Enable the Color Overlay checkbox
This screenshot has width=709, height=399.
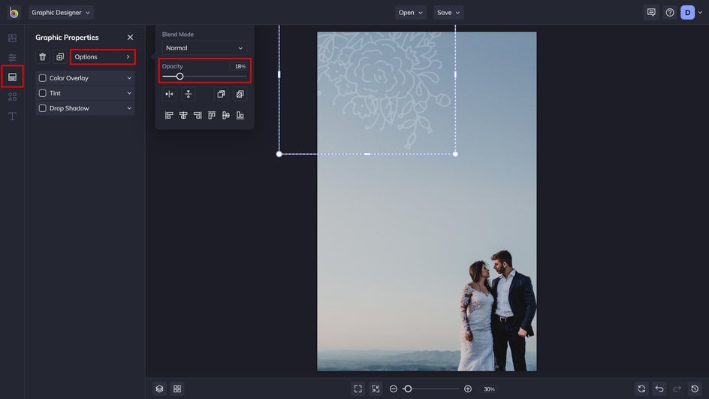(x=43, y=78)
